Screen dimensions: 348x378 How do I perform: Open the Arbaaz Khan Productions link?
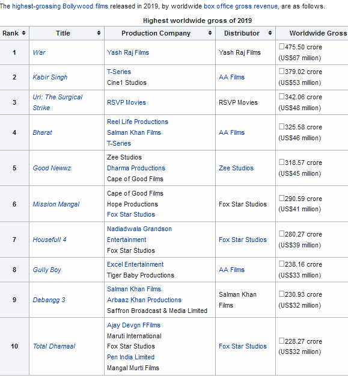tap(144, 300)
